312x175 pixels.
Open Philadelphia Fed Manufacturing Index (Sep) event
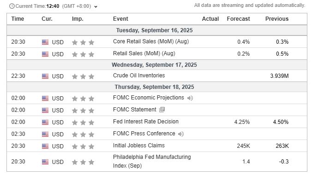click(x=152, y=161)
